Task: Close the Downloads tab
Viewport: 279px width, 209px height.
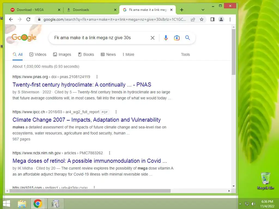Action: click(x=115, y=10)
